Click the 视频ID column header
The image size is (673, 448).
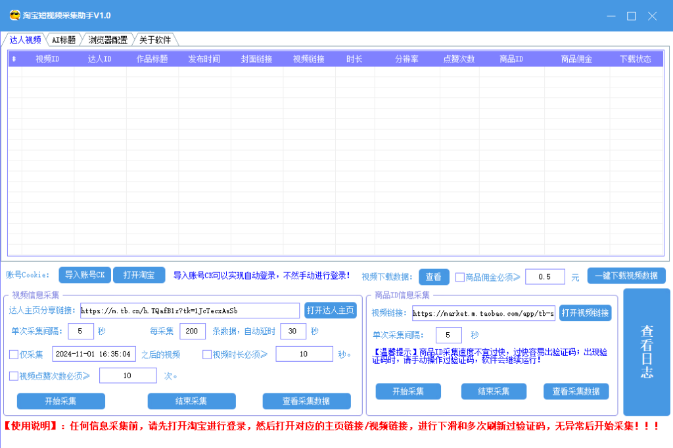click(x=47, y=59)
